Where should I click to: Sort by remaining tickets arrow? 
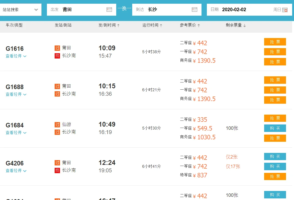pyautogui.click(x=244, y=26)
